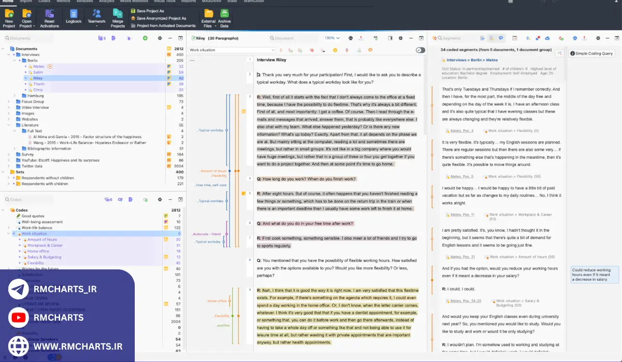The height and width of the screenshot is (362, 622).
Task: Open the Work situation code dropdown
Action: pyautogui.click(x=273, y=50)
